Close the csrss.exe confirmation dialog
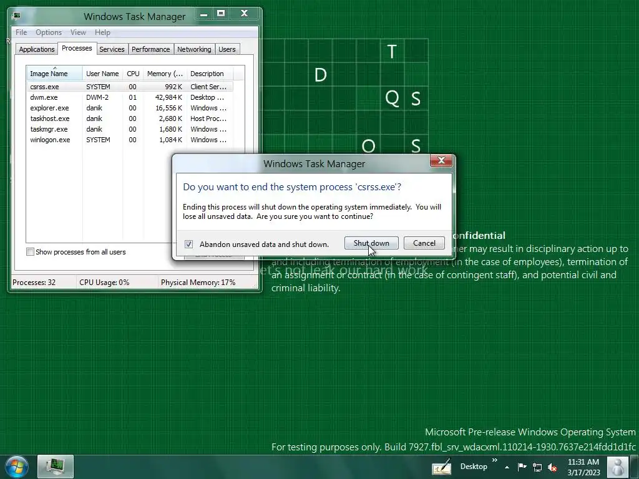Screen dimensions: 639x479 point(441,160)
